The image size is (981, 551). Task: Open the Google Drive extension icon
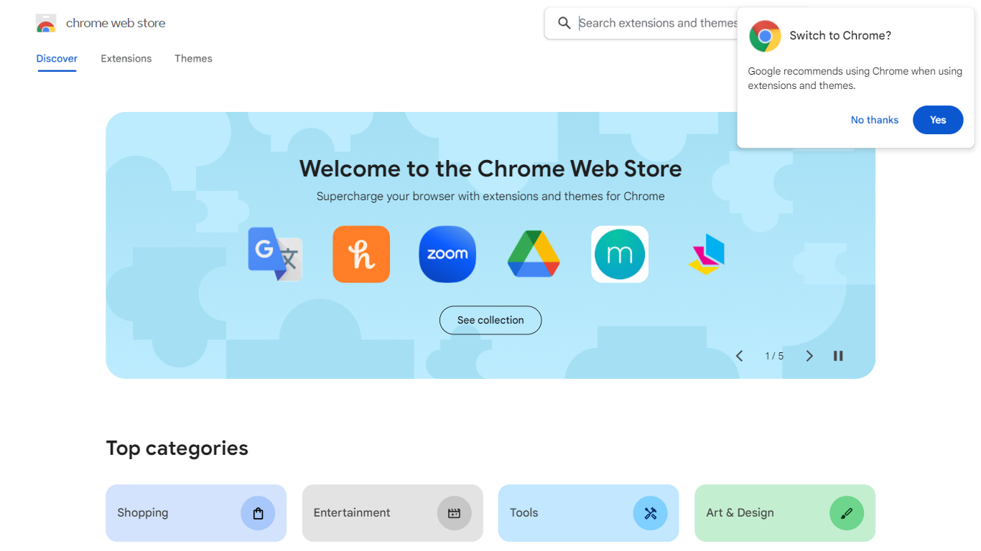coord(534,254)
